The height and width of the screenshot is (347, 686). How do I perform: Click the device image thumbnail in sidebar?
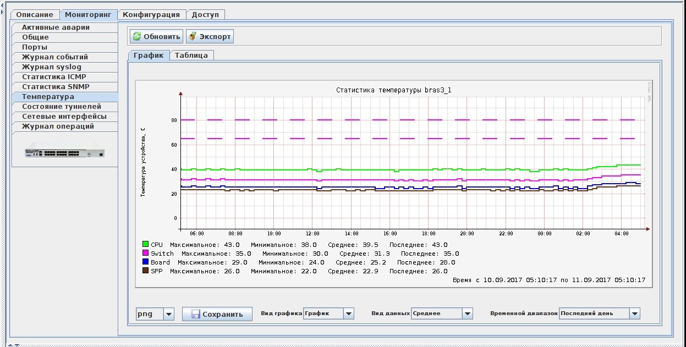tap(64, 150)
